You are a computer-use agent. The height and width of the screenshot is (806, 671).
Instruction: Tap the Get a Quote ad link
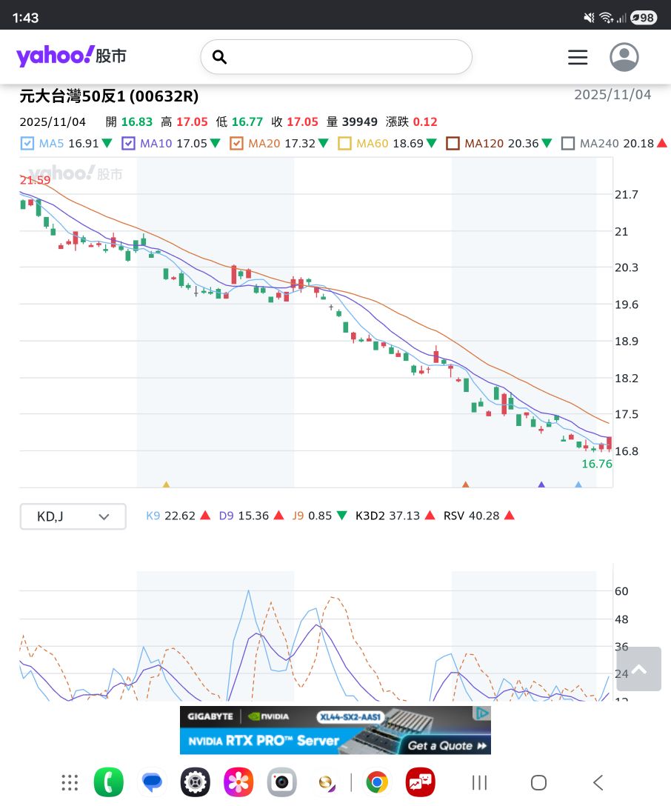pos(447,745)
